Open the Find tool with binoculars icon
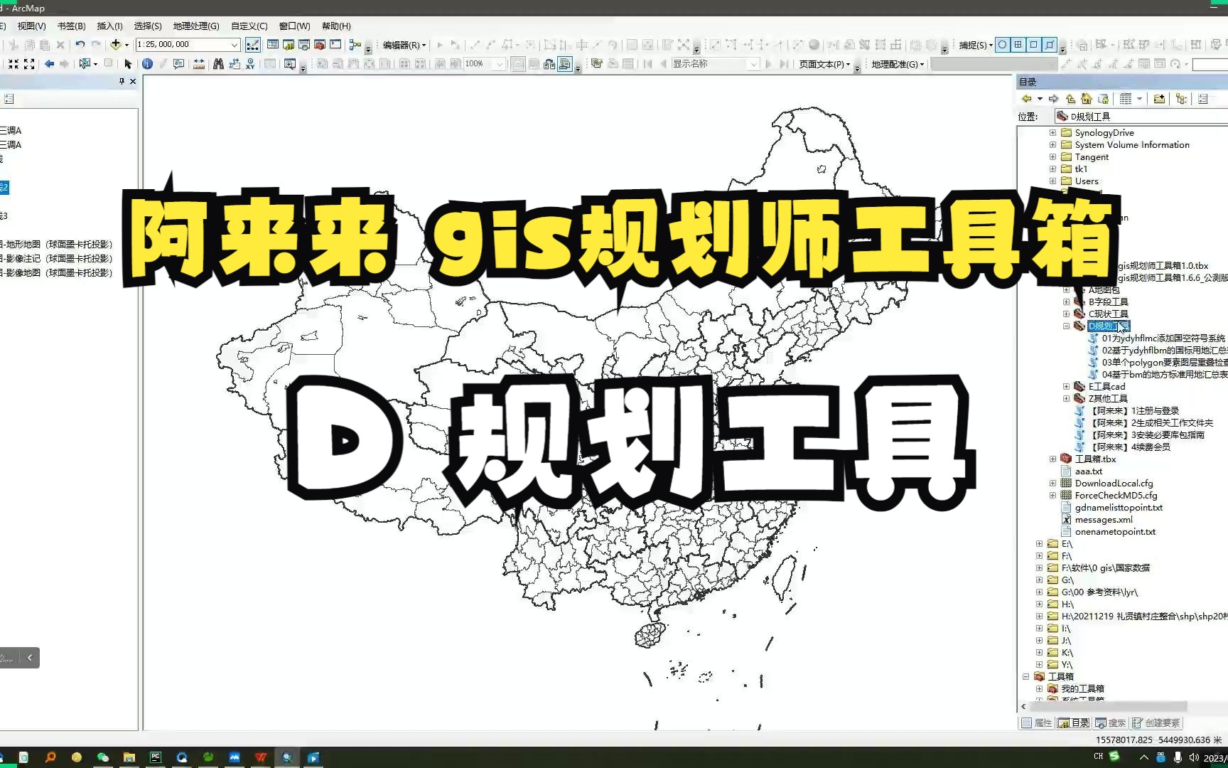Viewport: 1228px width, 768px height. pos(218,63)
